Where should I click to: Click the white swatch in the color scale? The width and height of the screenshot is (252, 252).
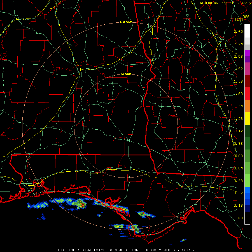(247, 31)
